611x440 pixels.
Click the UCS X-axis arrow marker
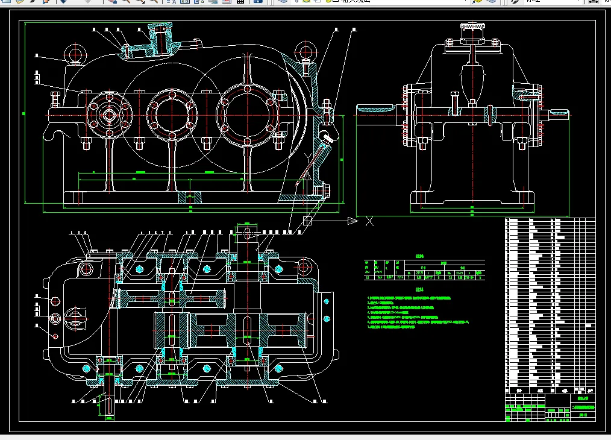[352, 221]
